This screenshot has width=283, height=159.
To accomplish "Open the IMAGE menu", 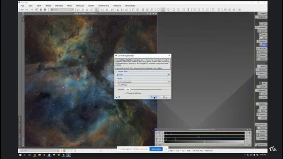I will pos(48,6).
